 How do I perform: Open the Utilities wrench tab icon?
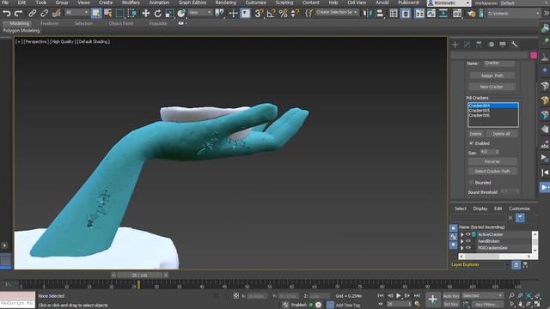(514, 45)
